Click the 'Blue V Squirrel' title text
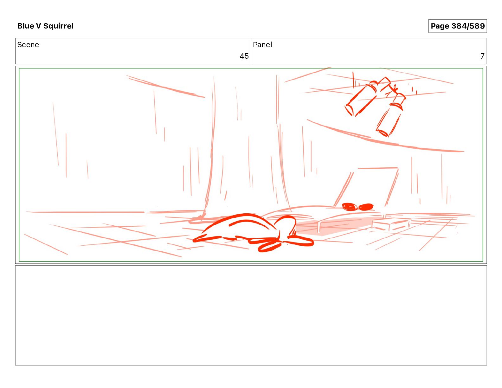 click(45, 26)
